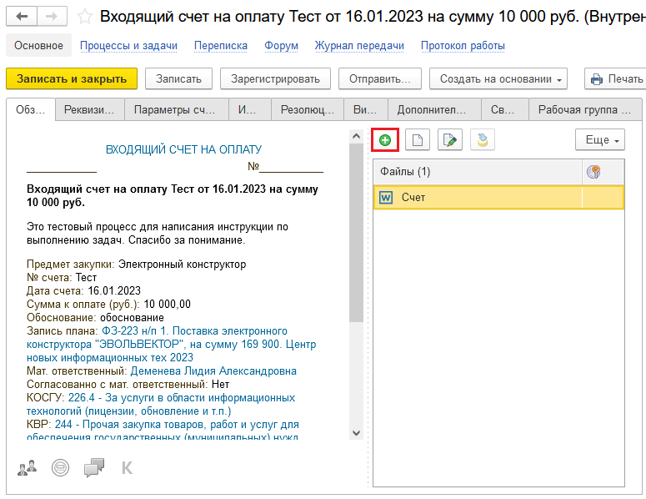Click the 'Зарегистрировать' button
This screenshot has width=646, height=499.
(x=275, y=79)
